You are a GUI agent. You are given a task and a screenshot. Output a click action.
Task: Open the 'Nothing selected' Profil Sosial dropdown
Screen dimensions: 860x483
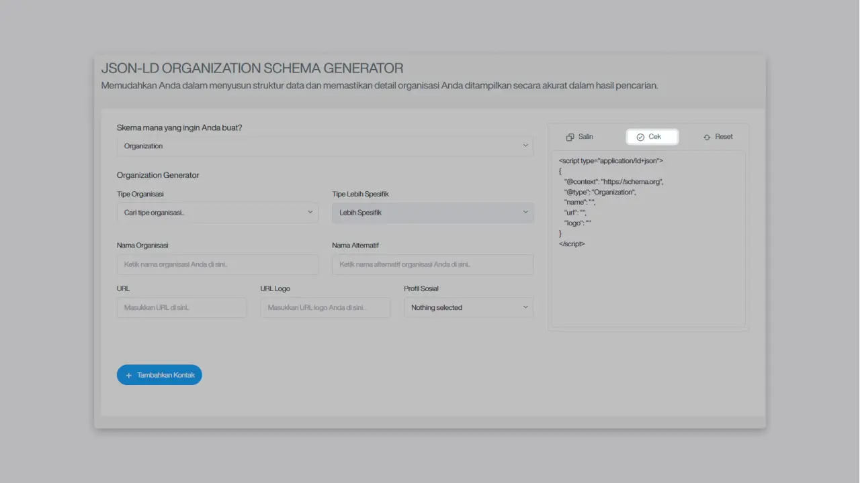click(x=468, y=307)
